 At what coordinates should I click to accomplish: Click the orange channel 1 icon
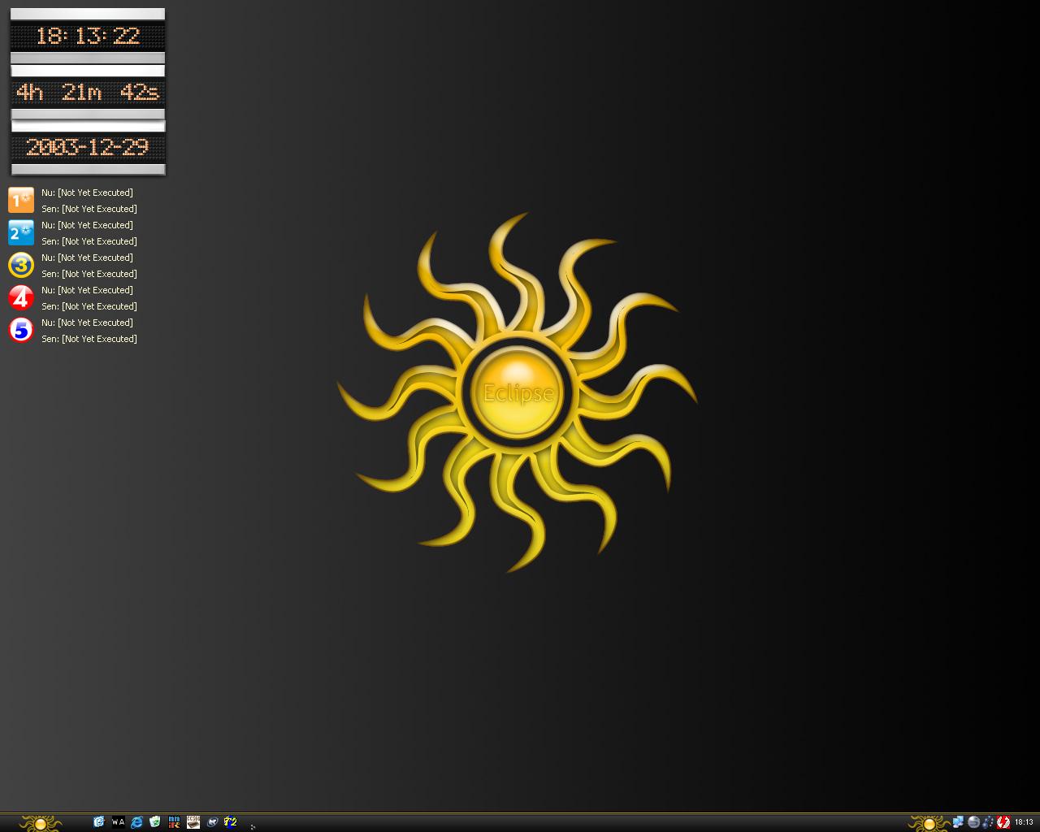point(21,200)
